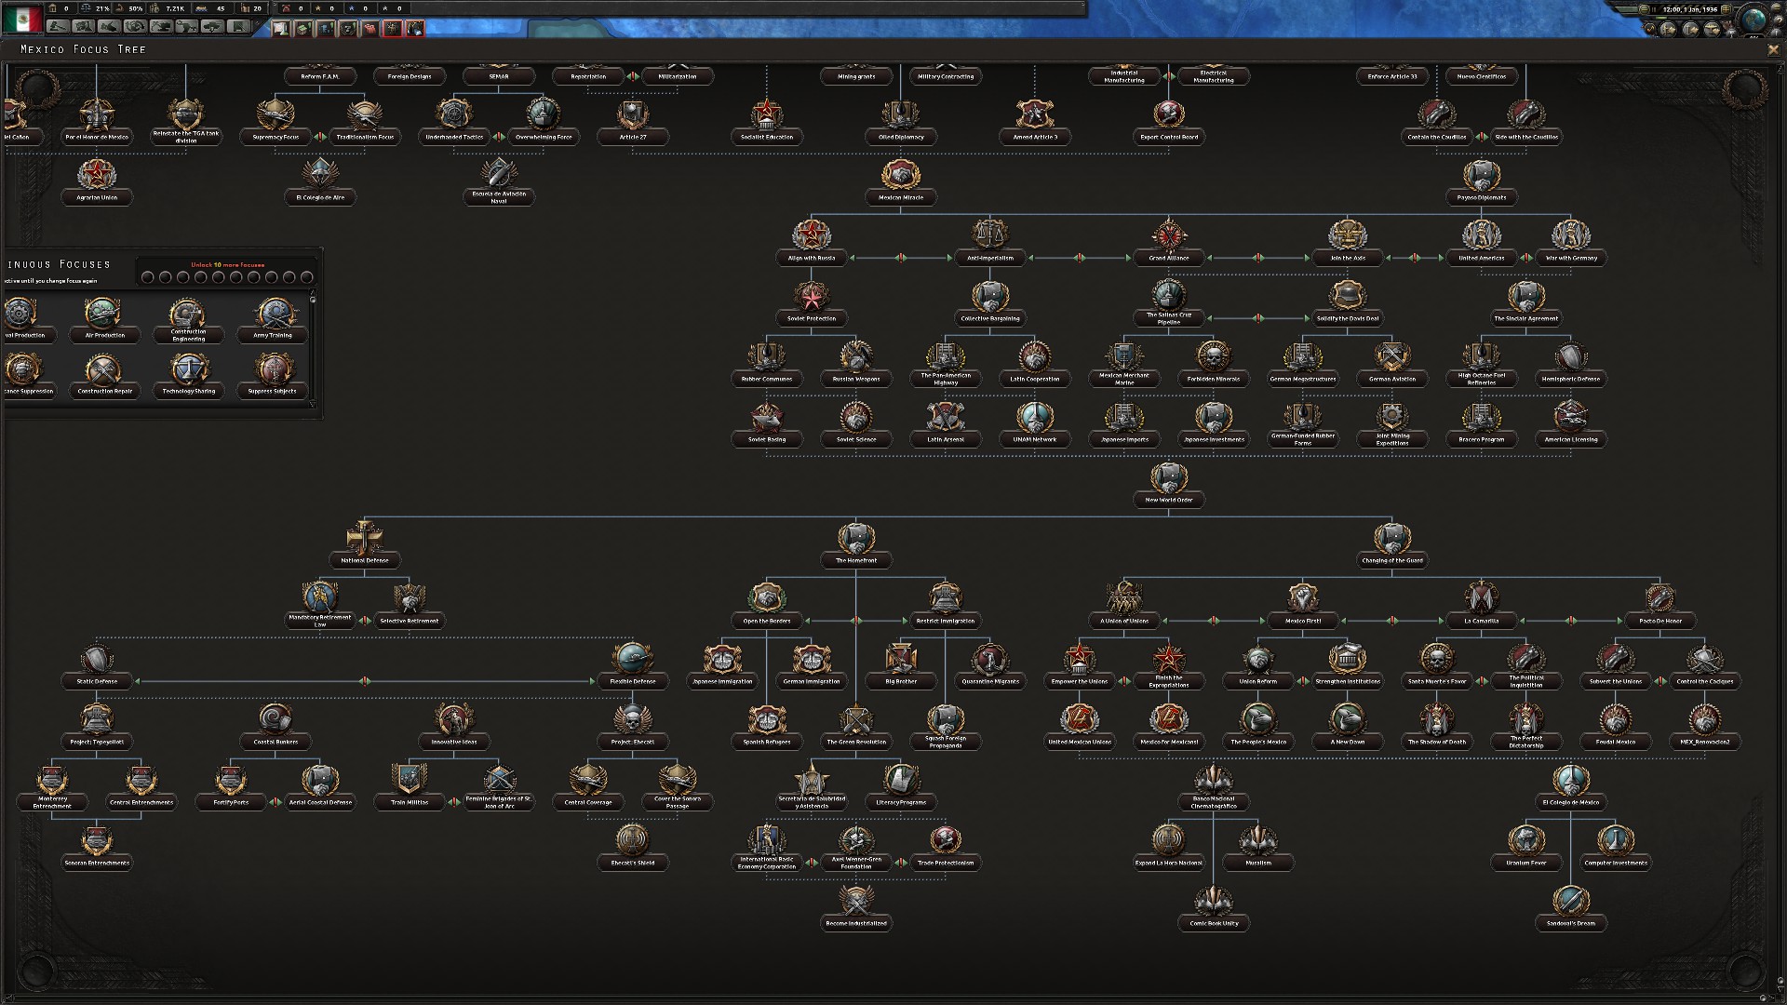1787x1005 pixels.
Task: Click the 21% stability value
Action: pos(103,8)
